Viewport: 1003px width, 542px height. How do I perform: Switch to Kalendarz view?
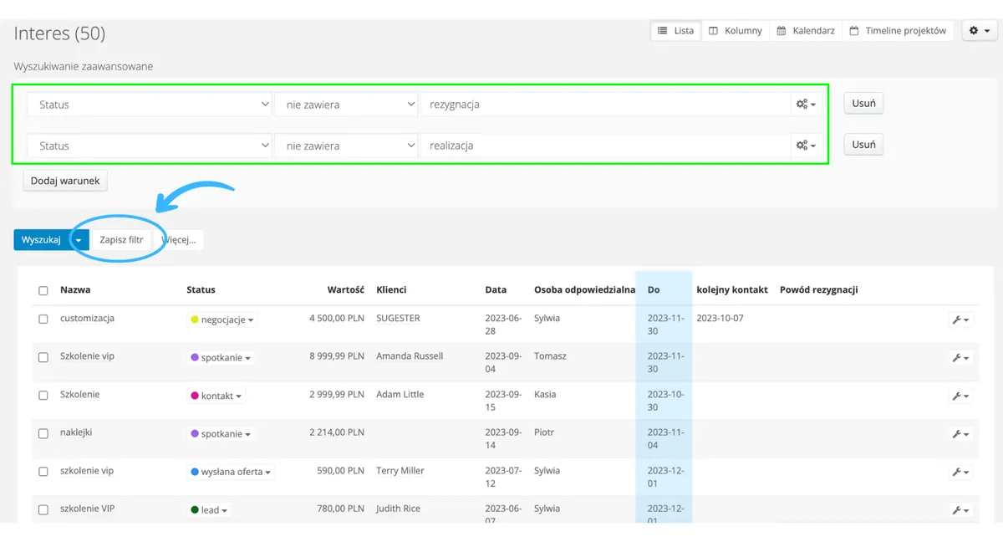tap(806, 31)
